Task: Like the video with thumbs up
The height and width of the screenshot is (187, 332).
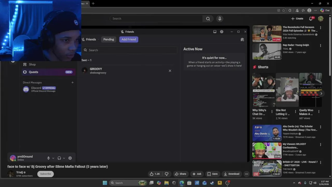Action: pos(155,174)
